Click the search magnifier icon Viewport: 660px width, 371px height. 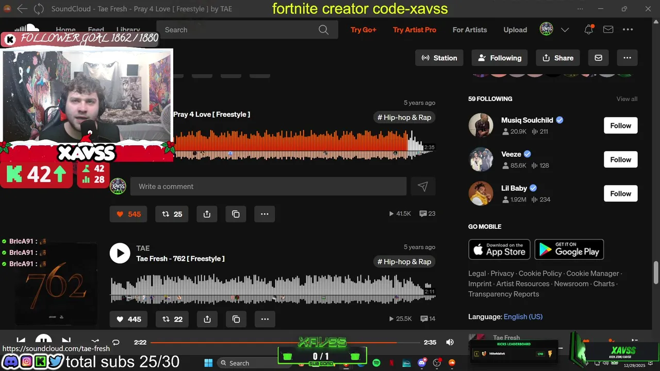[x=323, y=30]
